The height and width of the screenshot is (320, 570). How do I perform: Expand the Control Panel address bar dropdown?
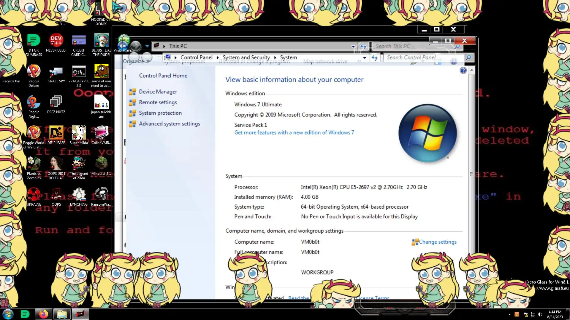(x=365, y=58)
